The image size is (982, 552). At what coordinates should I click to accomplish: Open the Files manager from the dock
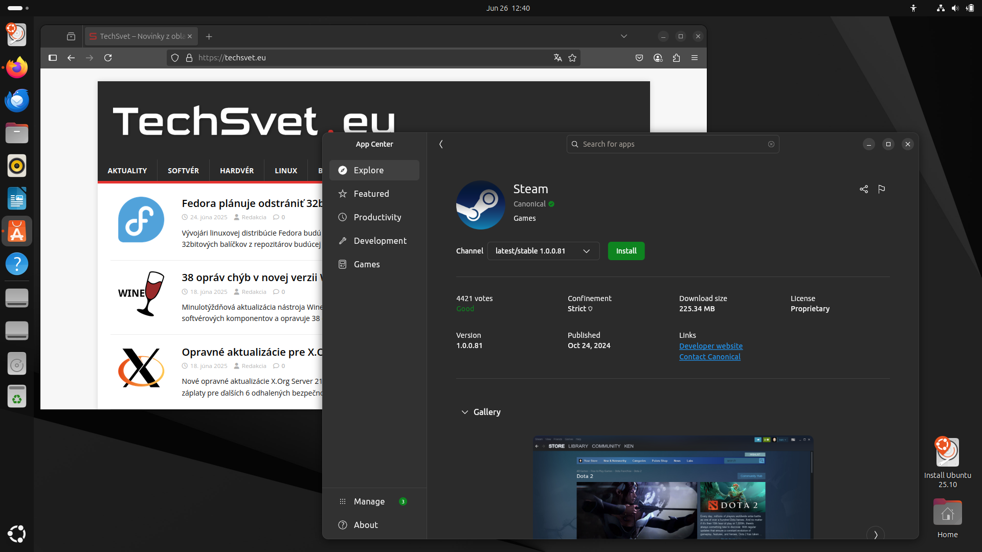tap(17, 133)
